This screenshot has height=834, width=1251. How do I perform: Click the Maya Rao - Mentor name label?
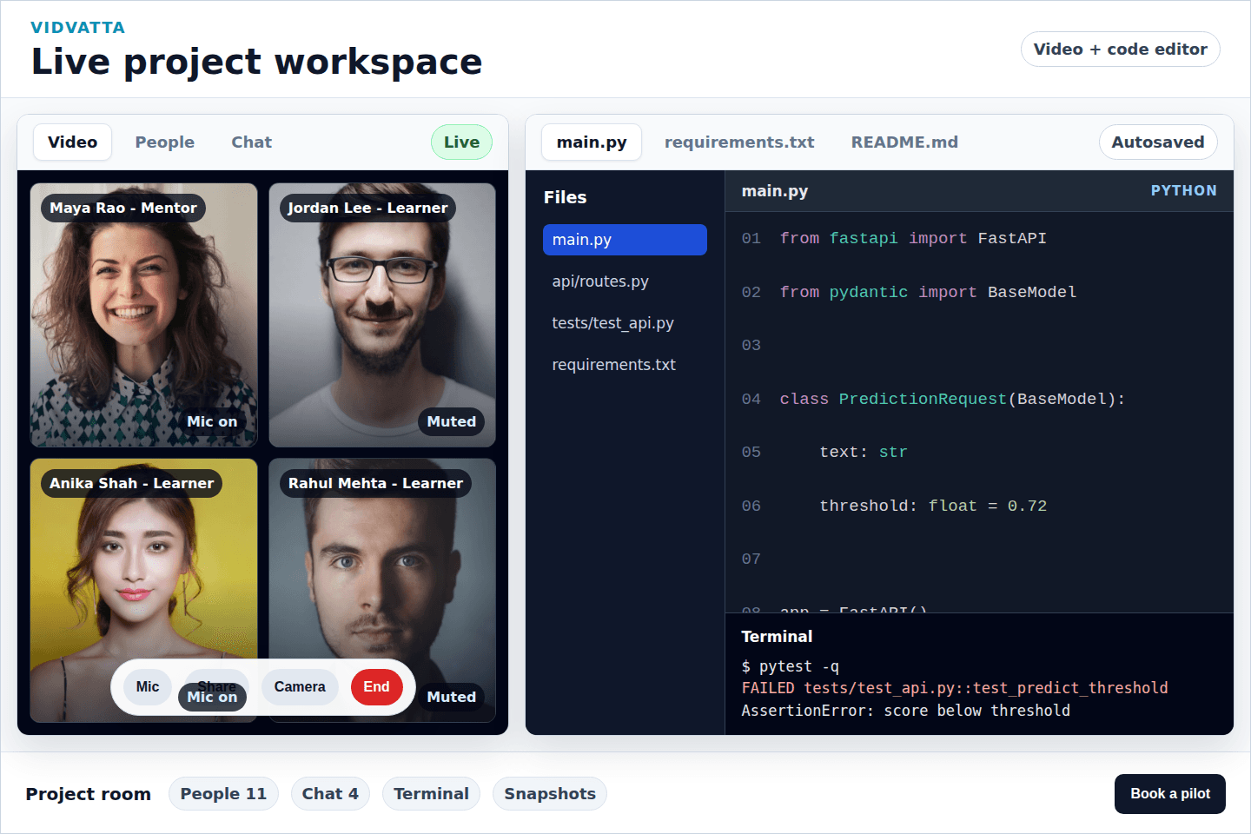coord(122,208)
